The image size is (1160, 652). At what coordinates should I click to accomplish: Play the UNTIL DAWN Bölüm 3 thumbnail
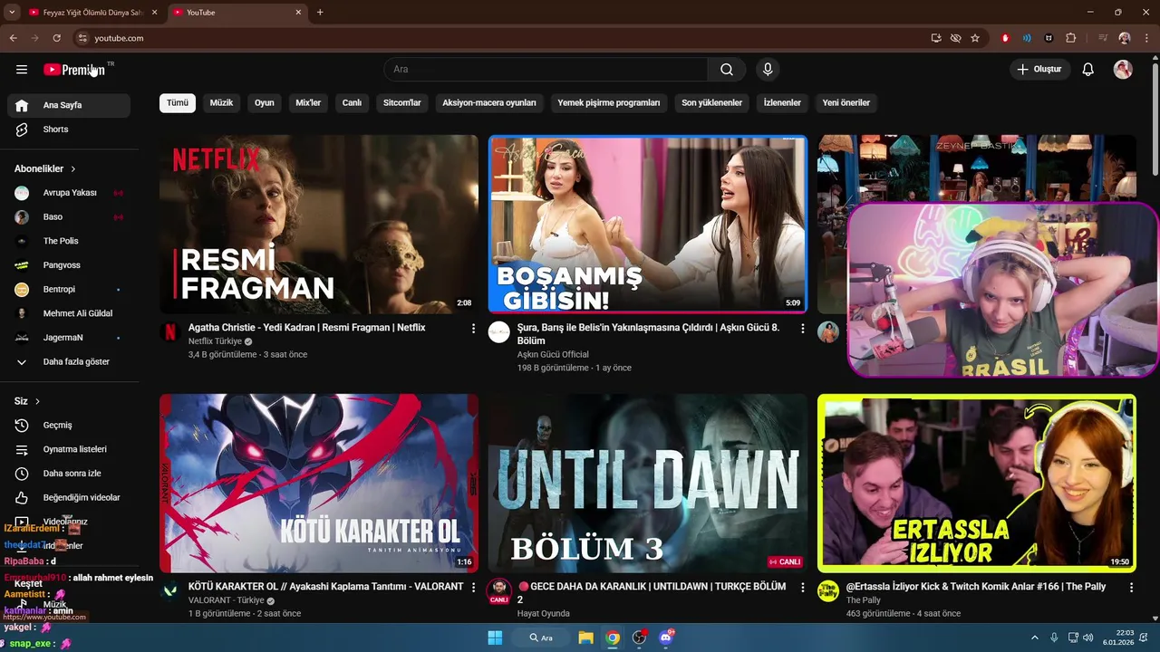click(647, 483)
